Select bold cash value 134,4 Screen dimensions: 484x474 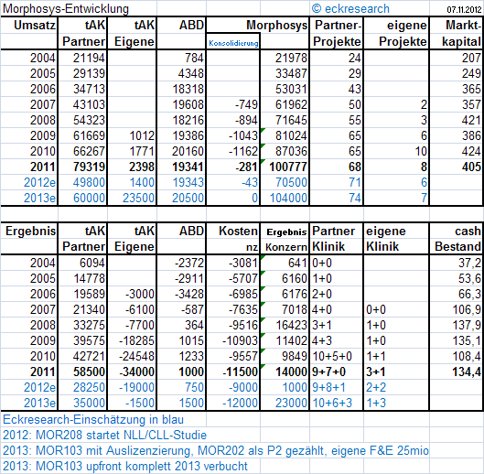click(467, 372)
